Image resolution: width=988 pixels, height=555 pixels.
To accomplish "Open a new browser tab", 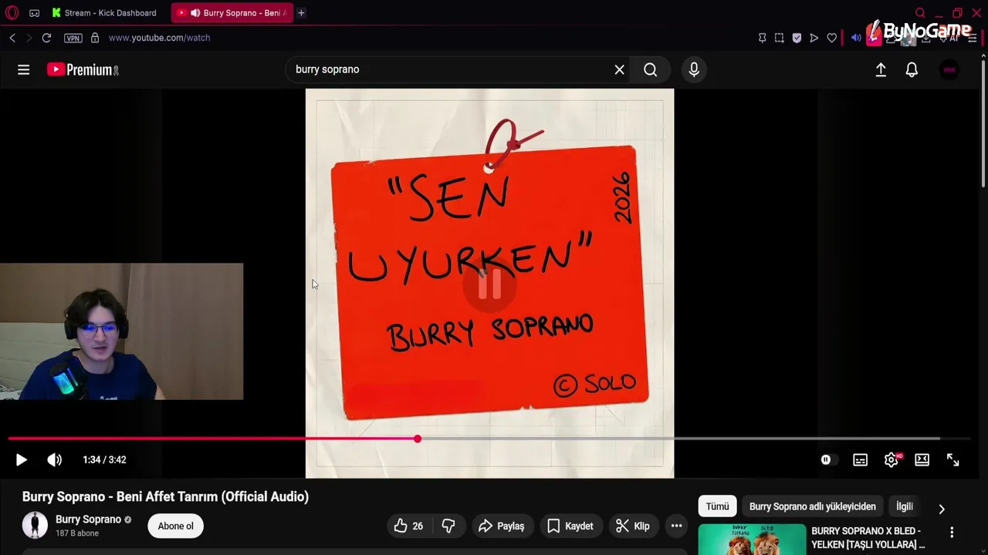I will coord(301,13).
